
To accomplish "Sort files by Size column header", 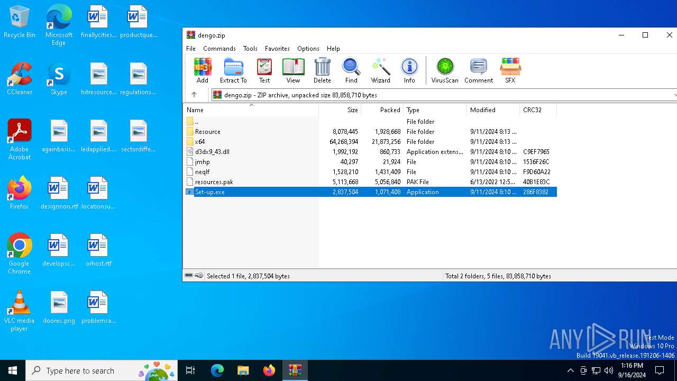I will click(340, 110).
